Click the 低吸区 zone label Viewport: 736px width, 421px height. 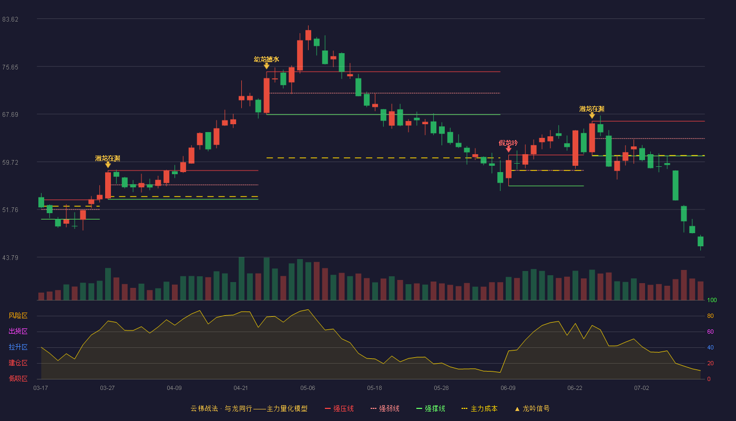click(x=18, y=378)
